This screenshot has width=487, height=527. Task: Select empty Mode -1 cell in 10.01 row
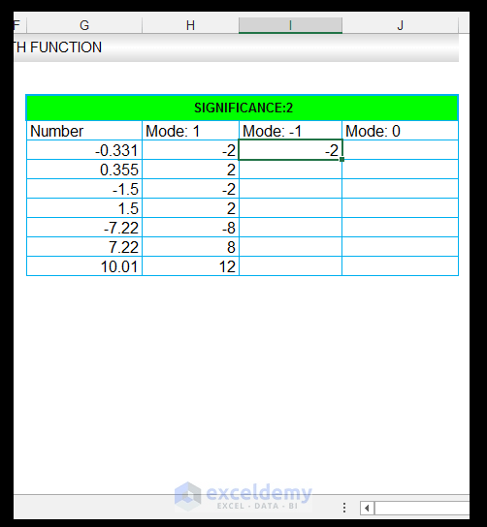290,266
